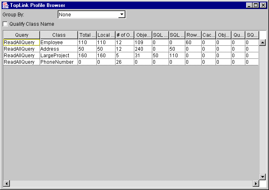Image resolution: width=269 pixels, height=190 pixels.
Task: Select the ReadAllQuery cell in Employee row
Action: [22, 42]
